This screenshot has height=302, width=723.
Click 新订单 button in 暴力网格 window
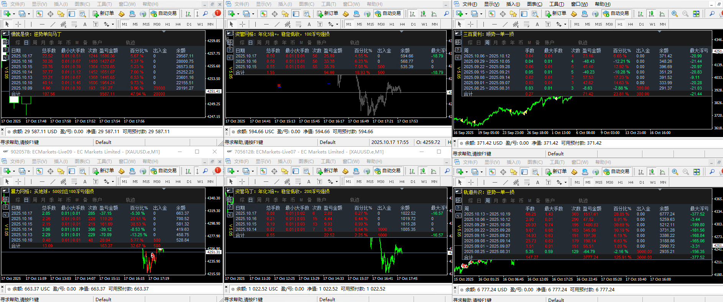click(103, 171)
